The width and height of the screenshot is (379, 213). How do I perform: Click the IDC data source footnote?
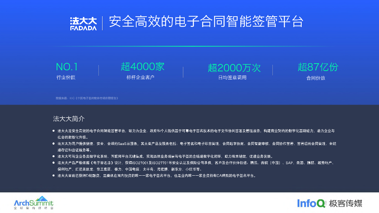click(87, 98)
